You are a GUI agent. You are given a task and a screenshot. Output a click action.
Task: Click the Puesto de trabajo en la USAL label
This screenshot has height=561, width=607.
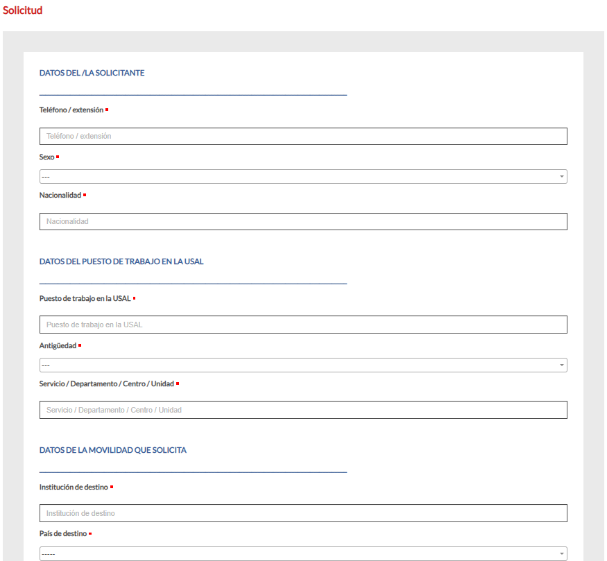(x=85, y=298)
